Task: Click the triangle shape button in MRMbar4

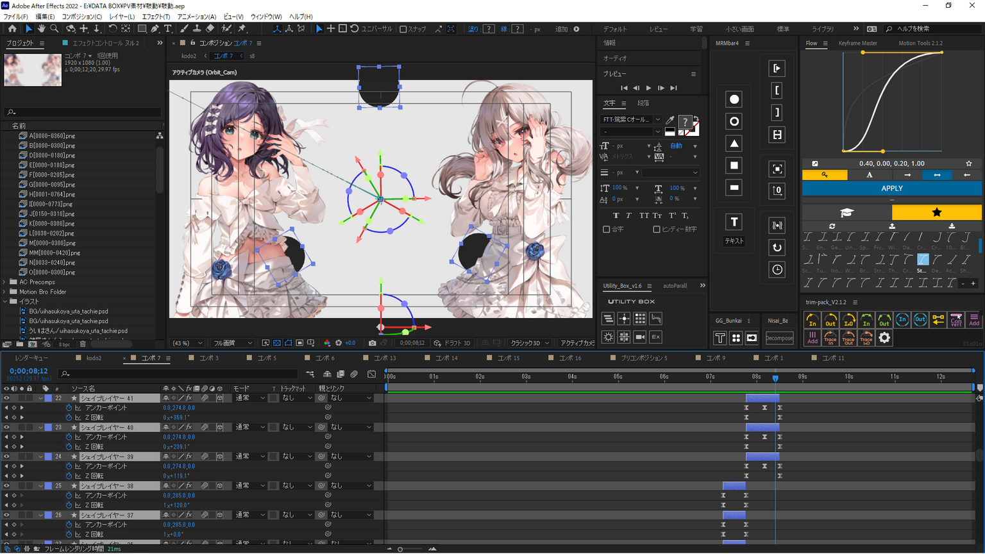Action: click(734, 144)
